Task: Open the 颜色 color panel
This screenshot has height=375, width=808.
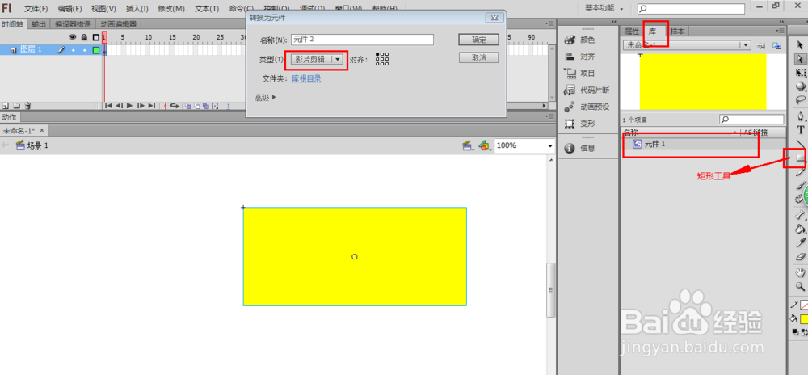Action: coord(580,40)
